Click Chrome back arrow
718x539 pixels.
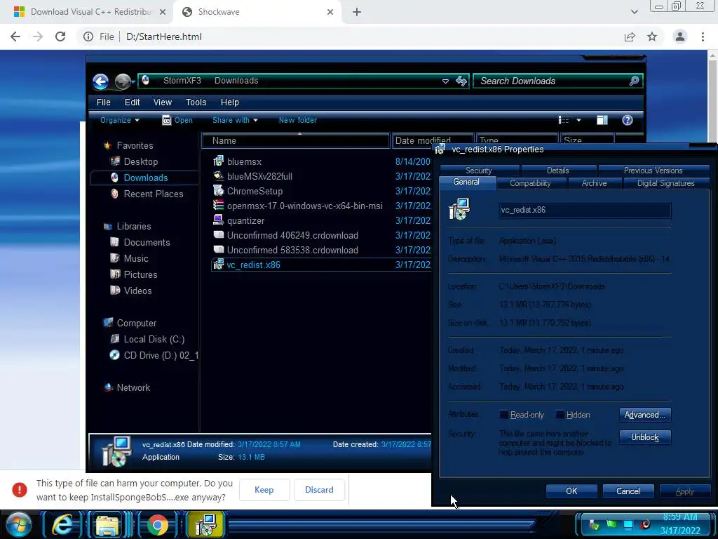click(x=15, y=36)
